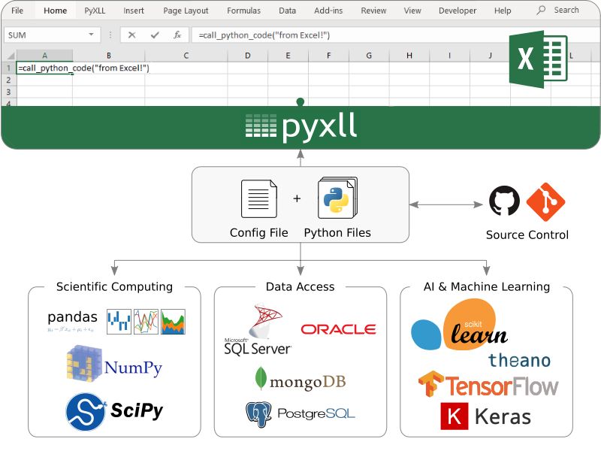Click the scikit-learn logo

coord(459,325)
